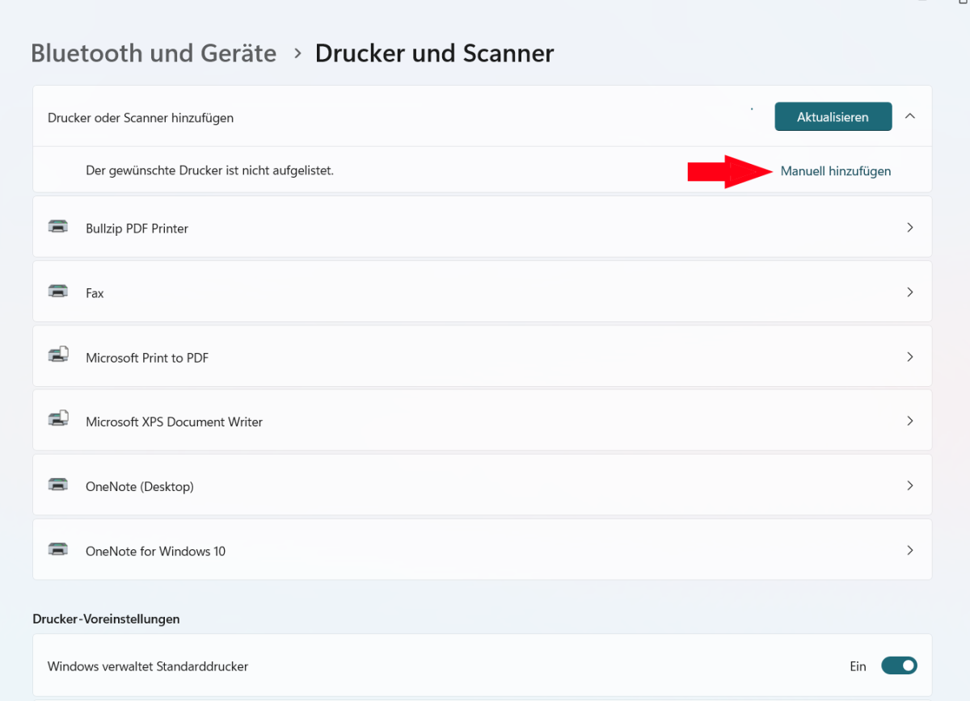Open details for Microsoft Print to PDF

click(909, 355)
